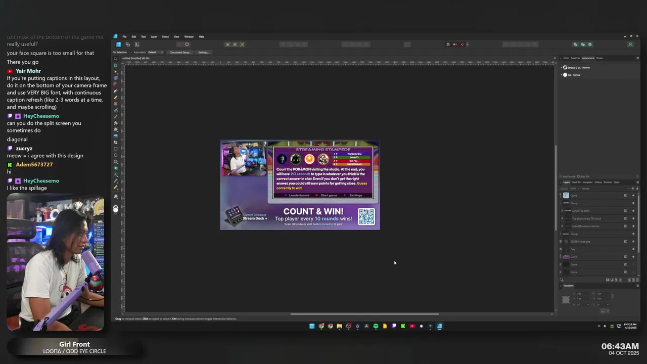
Task: Open Spotify from the taskbar
Action: 376,326
